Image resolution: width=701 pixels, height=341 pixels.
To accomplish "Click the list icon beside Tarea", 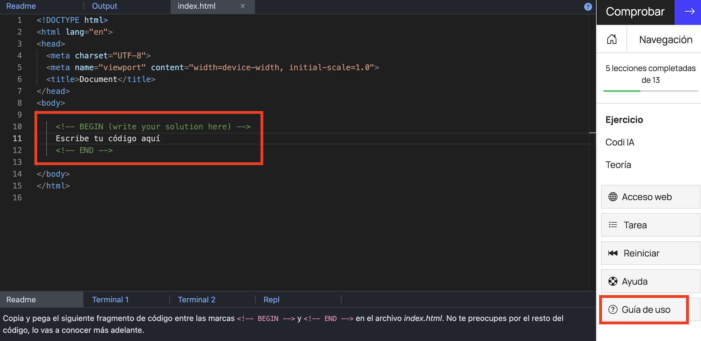I will pyautogui.click(x=613, y=225).
